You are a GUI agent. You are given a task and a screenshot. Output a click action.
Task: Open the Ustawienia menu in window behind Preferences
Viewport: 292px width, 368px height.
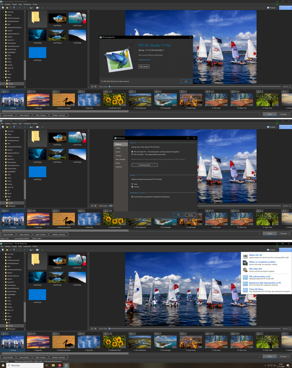point(27,123)
